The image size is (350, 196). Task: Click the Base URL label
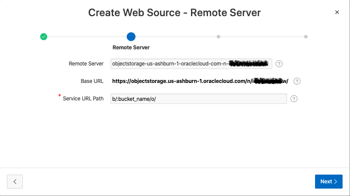(x=92, y=81)
